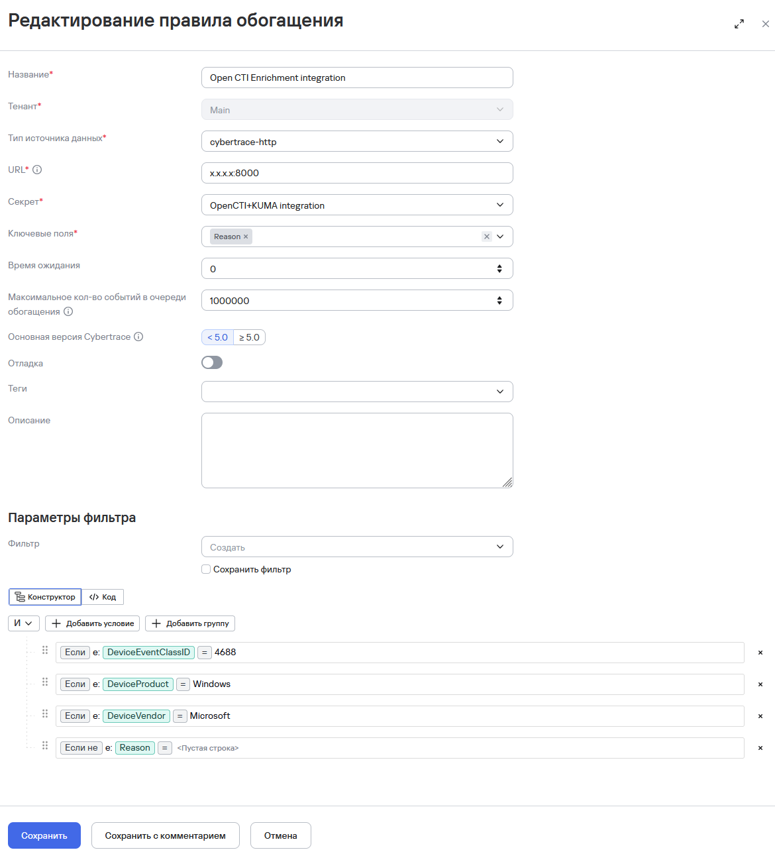
Task: Click the Сохранить button
Action: click(x=44, y=835)
